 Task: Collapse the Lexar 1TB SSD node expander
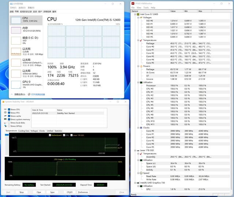135,150
